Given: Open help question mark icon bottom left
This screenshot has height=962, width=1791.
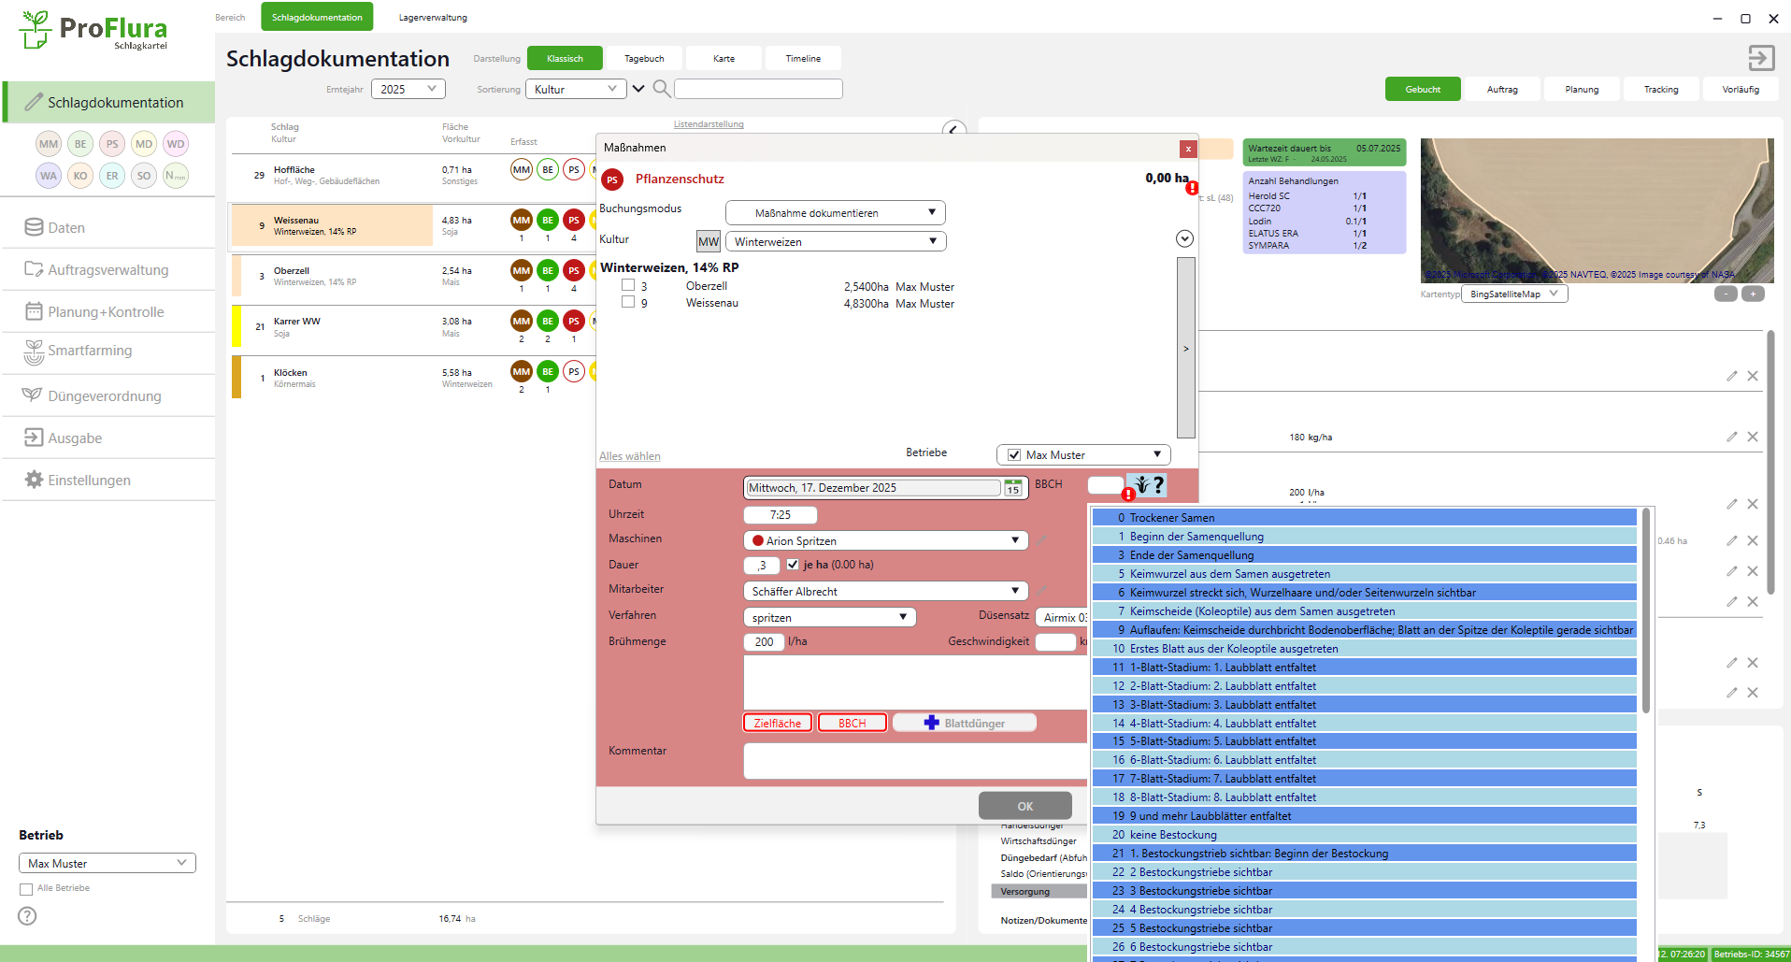Looking at the screenshot, I should click(x=28, y=916).
